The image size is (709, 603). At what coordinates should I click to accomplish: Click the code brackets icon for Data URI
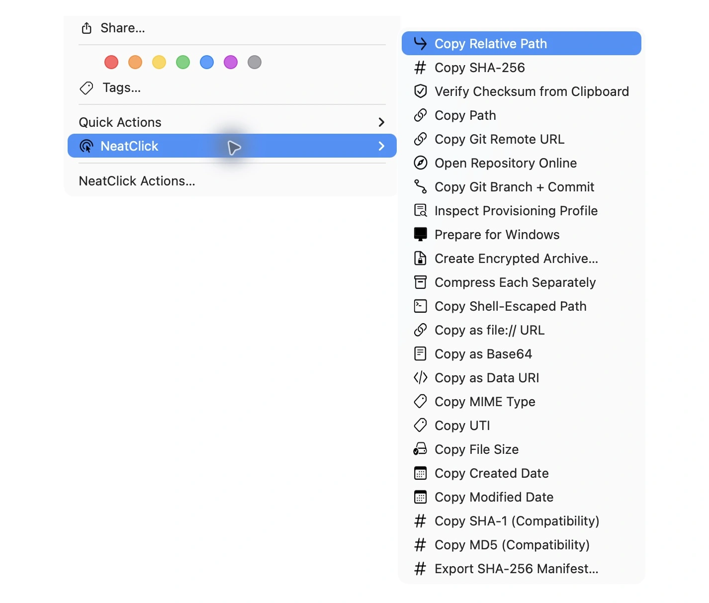click(421, 378)
